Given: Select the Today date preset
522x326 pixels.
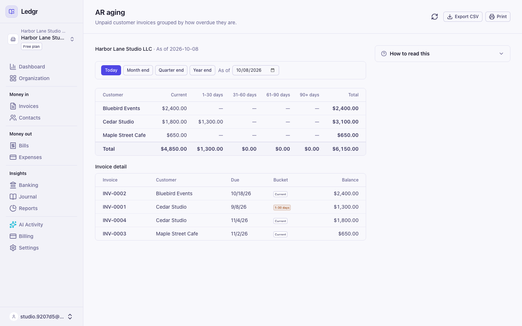Looking at the screenshot, I should point(111,70).
